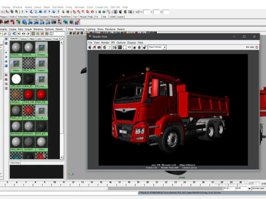Toggle 1:1 real size in Render View
Image resolution: width=266 pixels, height=199 pixels.
pyautogui.click(x=130, y=48)
